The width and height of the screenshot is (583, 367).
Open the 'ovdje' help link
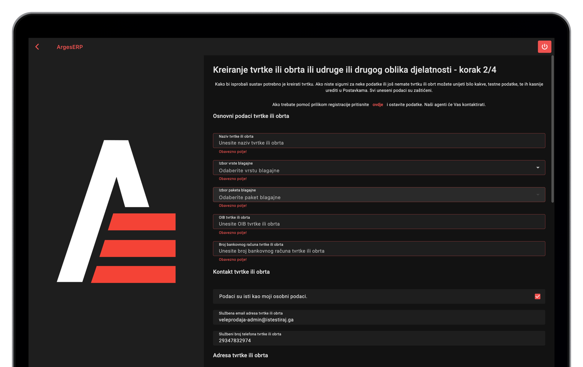pyautogui.click(x=378, y=105)
